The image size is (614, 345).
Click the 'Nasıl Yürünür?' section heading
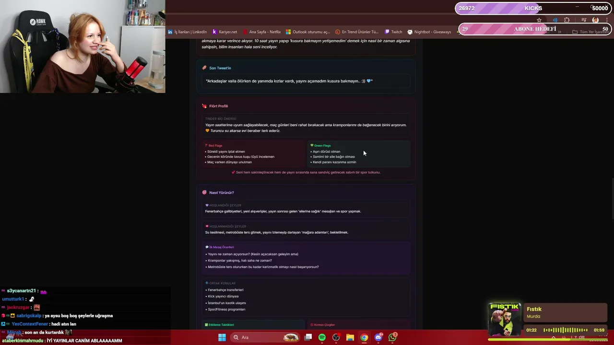pyautogui.click(x=221, y=193)
